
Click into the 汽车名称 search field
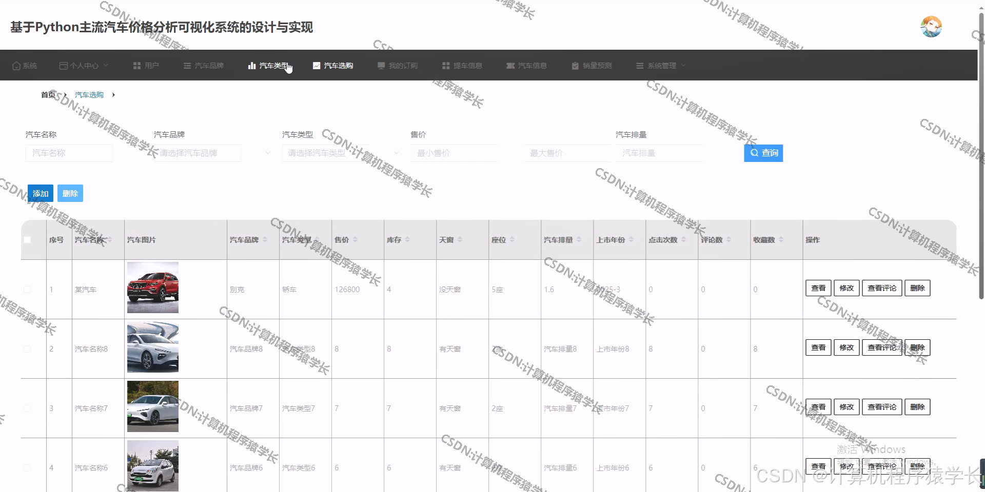pos(69,153)
